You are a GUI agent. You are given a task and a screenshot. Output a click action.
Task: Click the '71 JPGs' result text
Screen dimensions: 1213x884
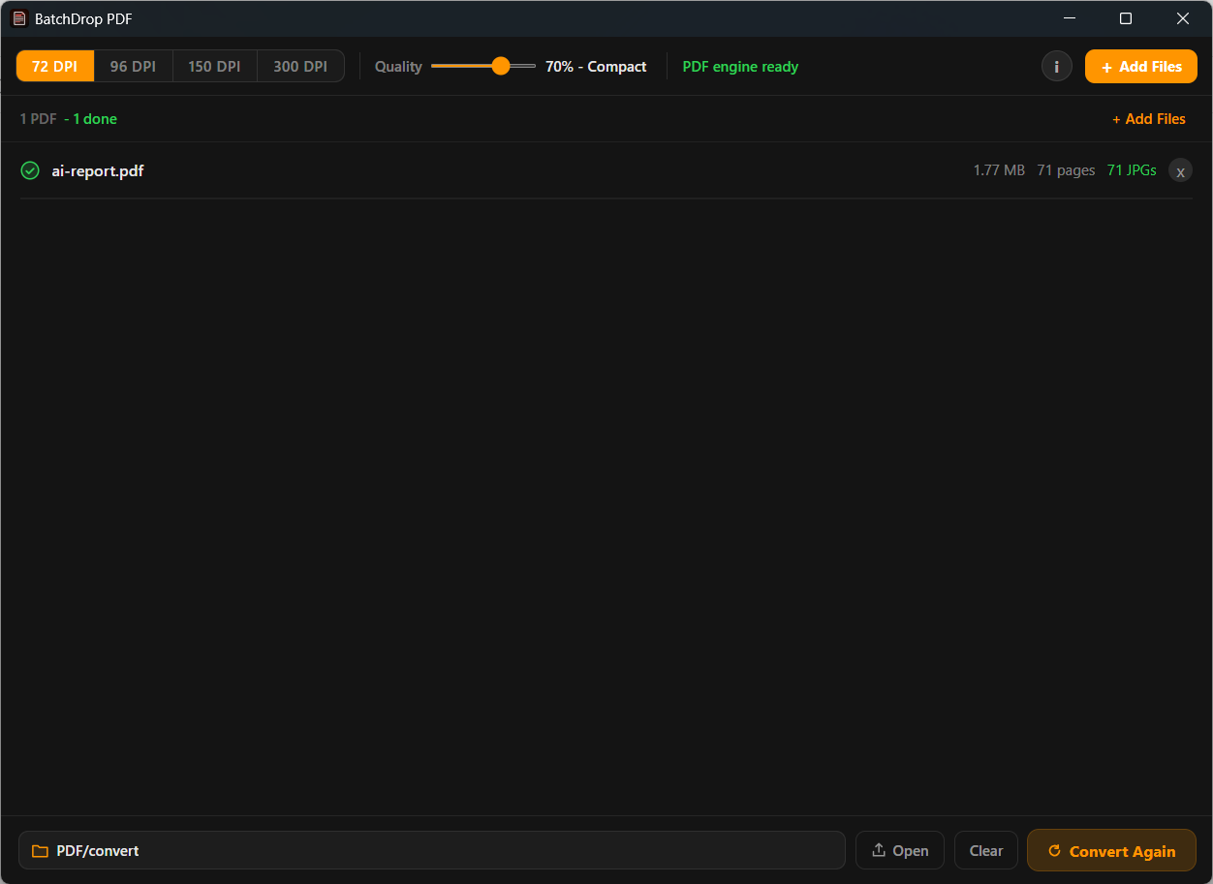[x=1132, y=170]
